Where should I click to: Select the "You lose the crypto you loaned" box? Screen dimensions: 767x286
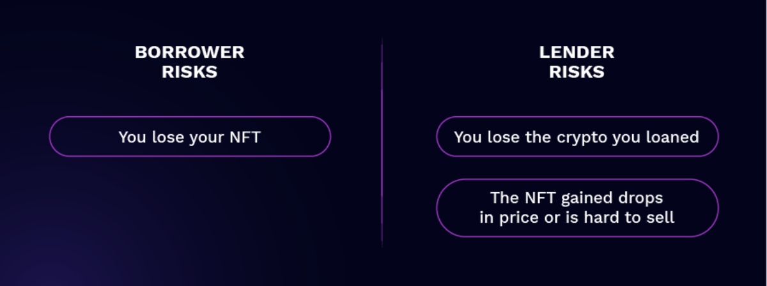click(577, 137)
